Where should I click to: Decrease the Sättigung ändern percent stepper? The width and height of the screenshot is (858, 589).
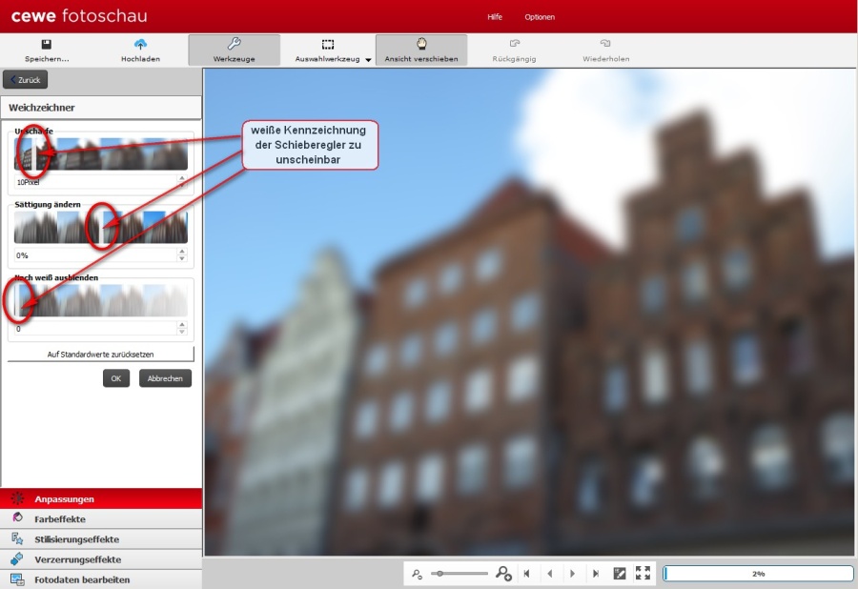tap(182, 258)
